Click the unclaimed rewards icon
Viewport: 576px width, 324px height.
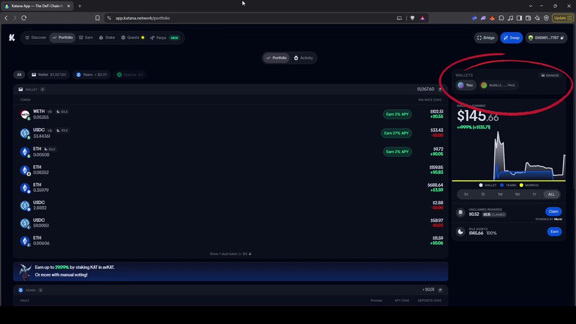[x=461, y=212]
